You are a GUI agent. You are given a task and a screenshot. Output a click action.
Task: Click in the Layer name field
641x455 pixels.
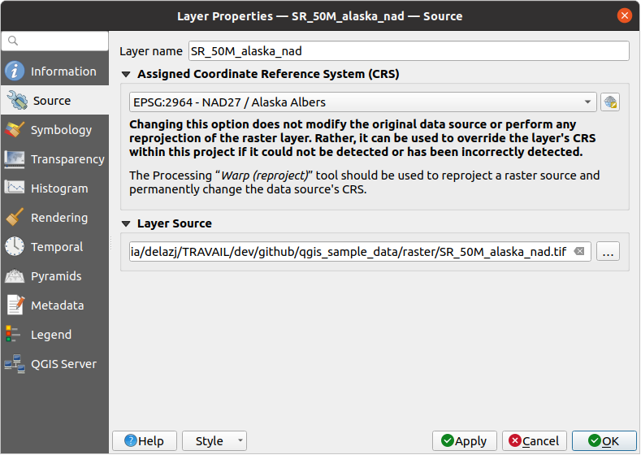click(408, 51)
